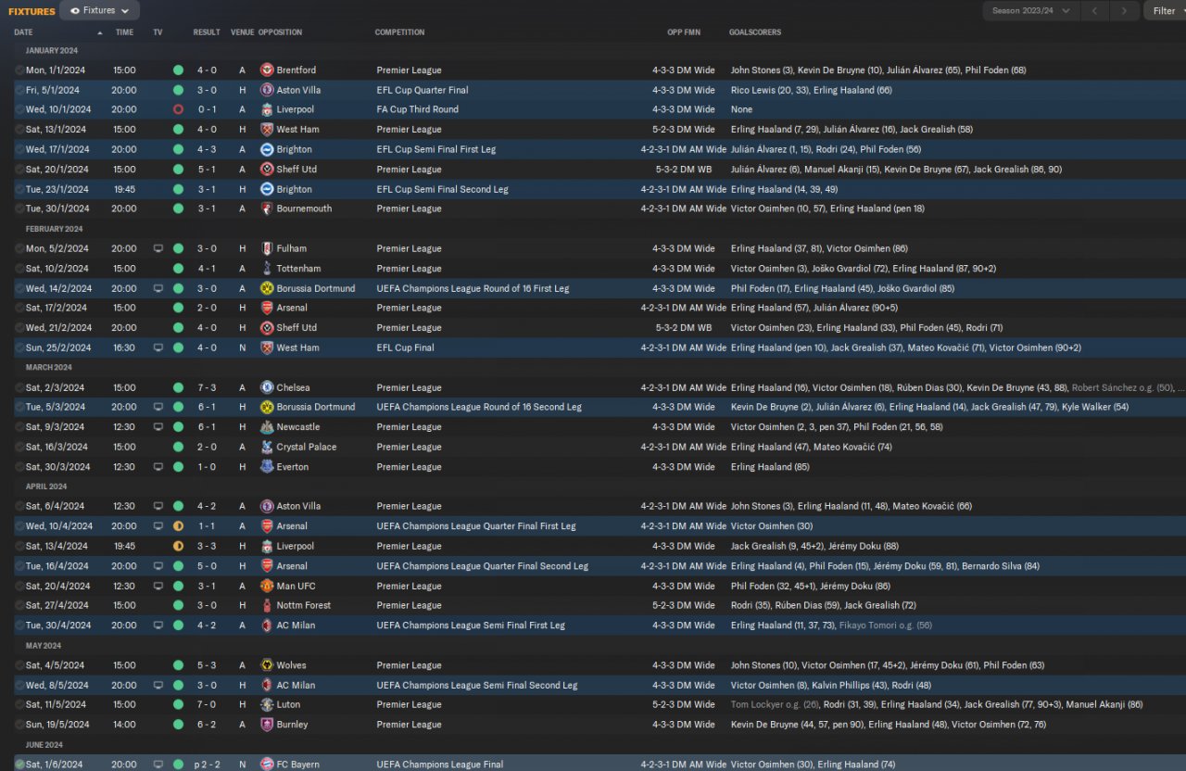Click the 14:00 kick-off time for Burnley
The height and width of the screenshot is (771, 1186).
click(x=124, y=725)
